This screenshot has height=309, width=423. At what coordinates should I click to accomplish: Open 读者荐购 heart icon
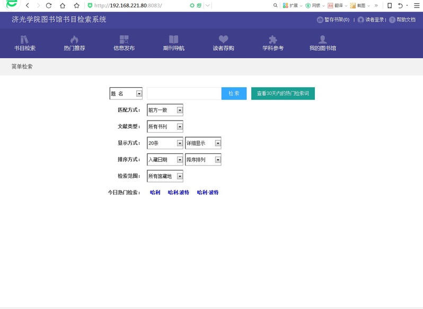pos(223,40)
